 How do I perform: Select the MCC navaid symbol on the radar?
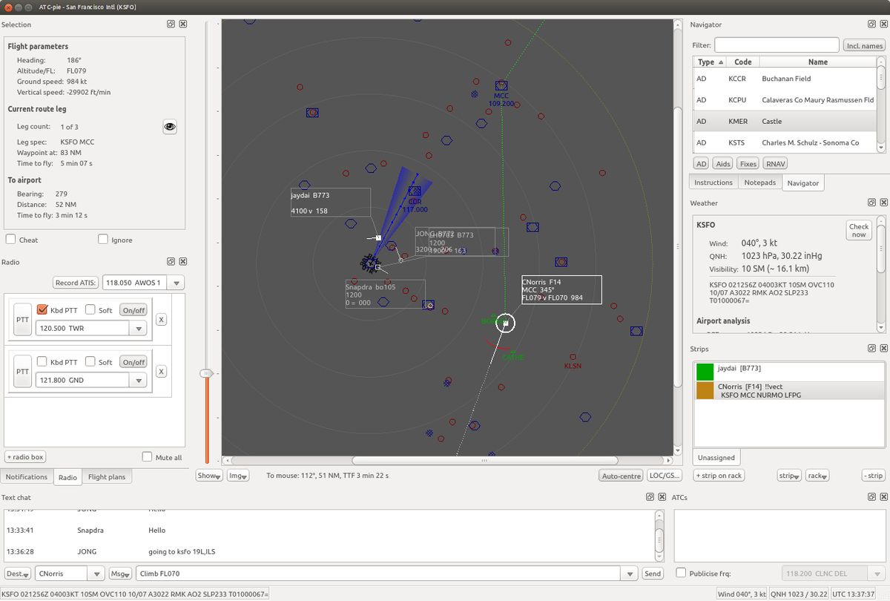coord(501,86)
